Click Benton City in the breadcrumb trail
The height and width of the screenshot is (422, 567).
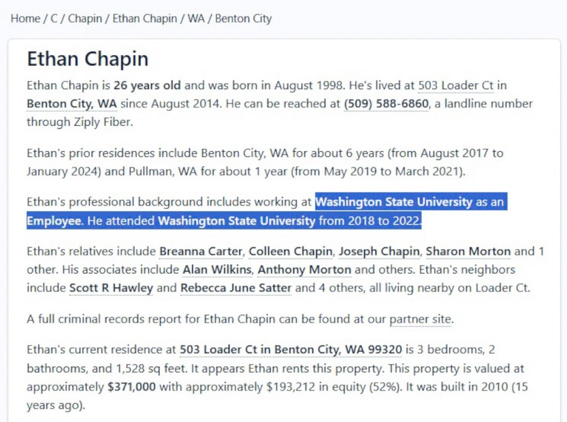(243, 18)
